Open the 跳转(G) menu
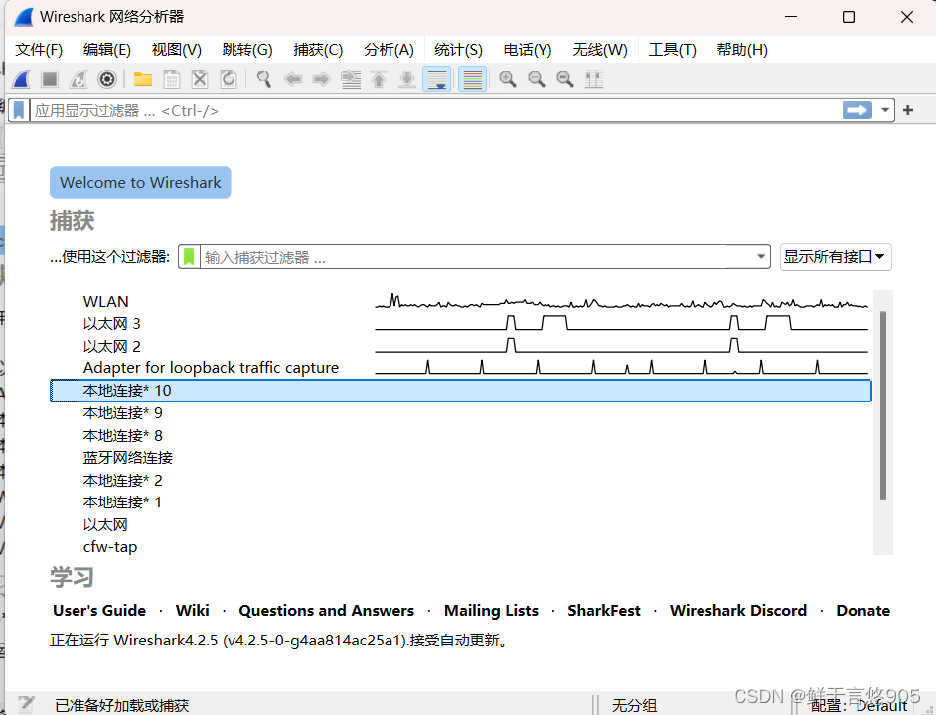 coord(247,50)
